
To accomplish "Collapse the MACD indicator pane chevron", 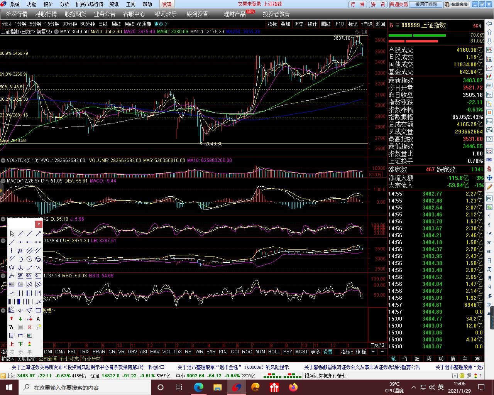I will [3, 181].
